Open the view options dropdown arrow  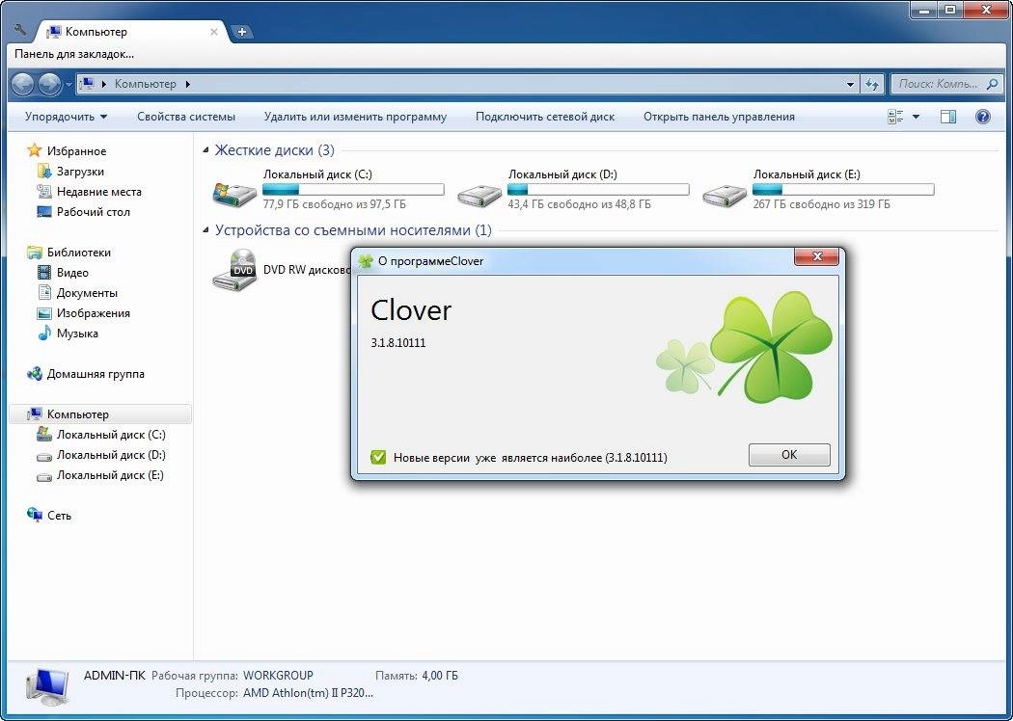point(916,117)
